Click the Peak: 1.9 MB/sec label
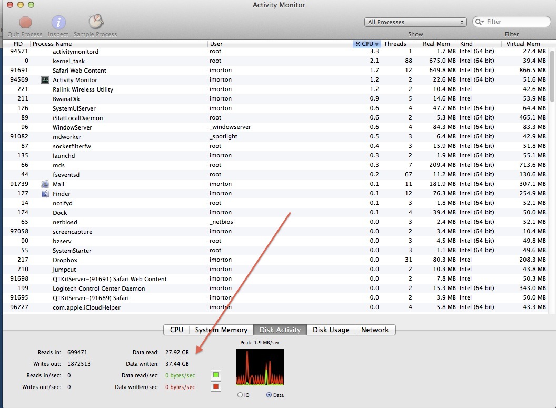The image size is (556, 408). pos(260,343)
